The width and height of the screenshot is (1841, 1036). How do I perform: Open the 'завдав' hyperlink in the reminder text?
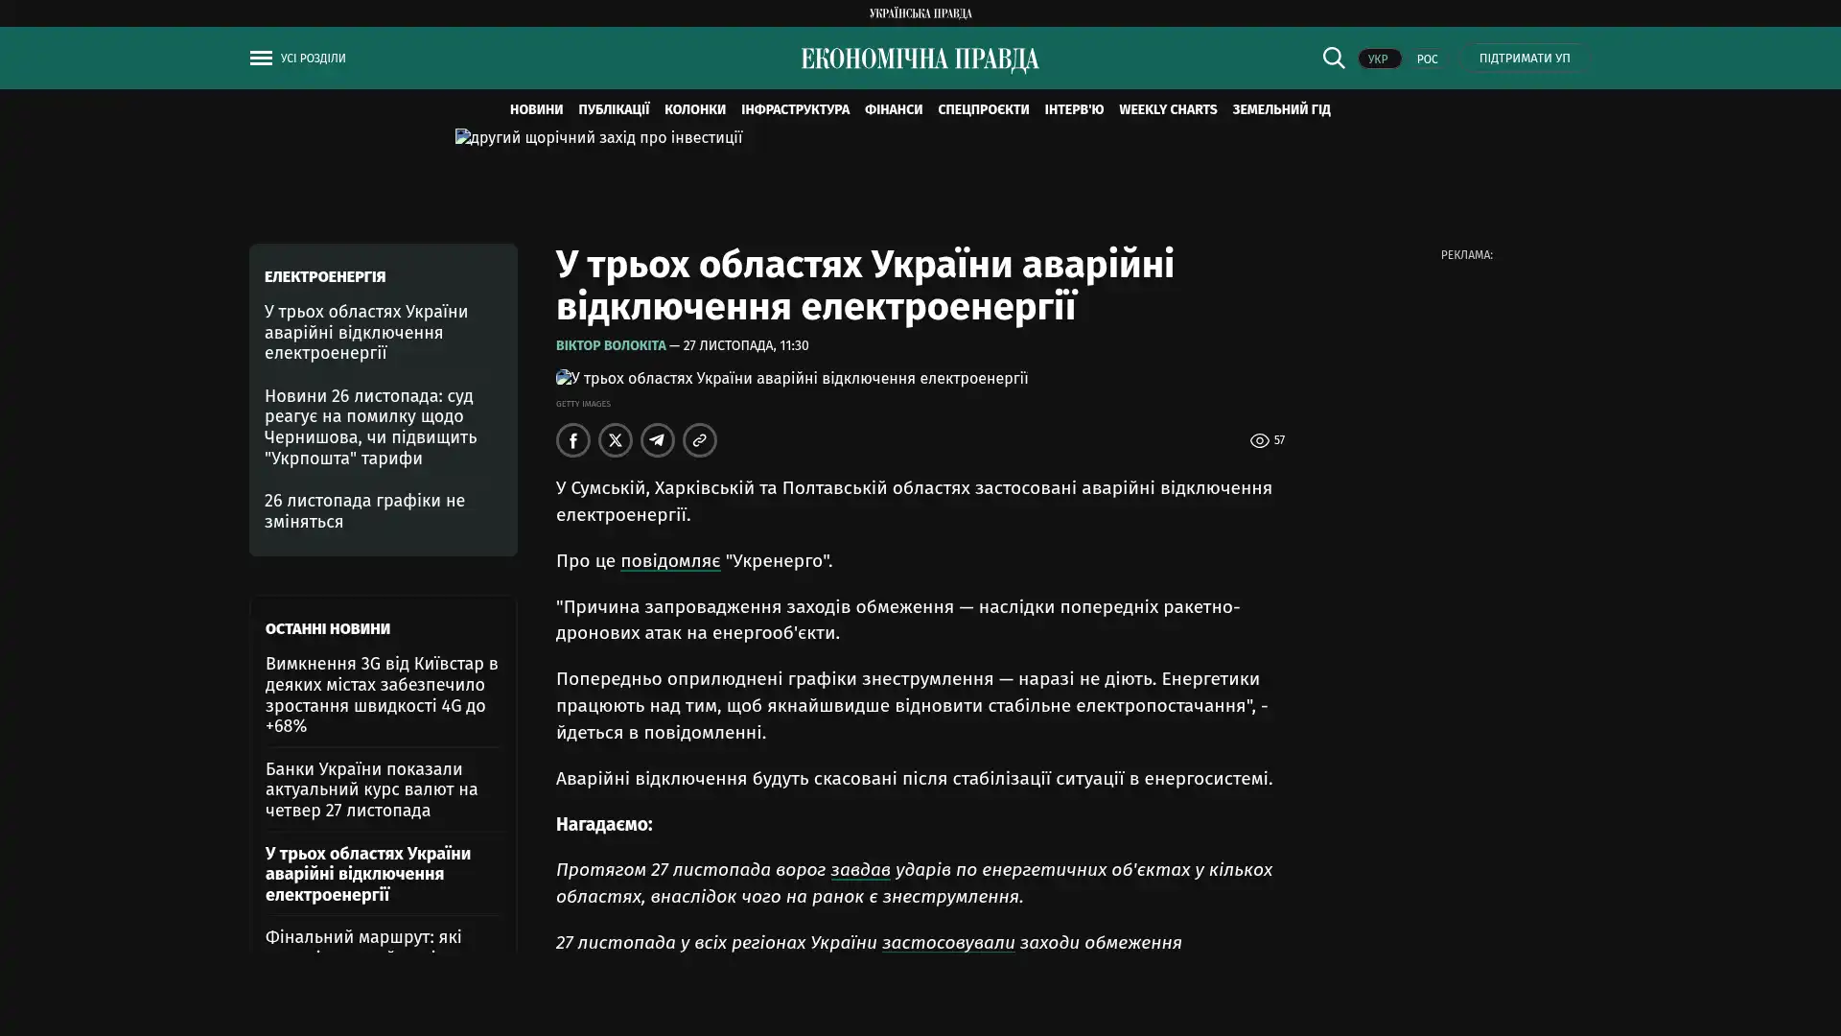[859, 870]
